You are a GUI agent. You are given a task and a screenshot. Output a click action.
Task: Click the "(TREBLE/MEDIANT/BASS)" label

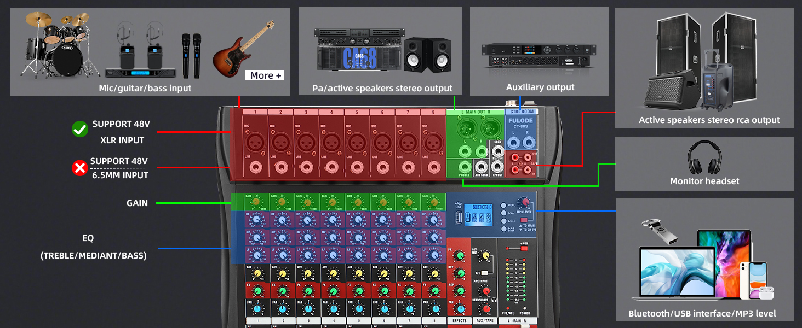(94, 255)
